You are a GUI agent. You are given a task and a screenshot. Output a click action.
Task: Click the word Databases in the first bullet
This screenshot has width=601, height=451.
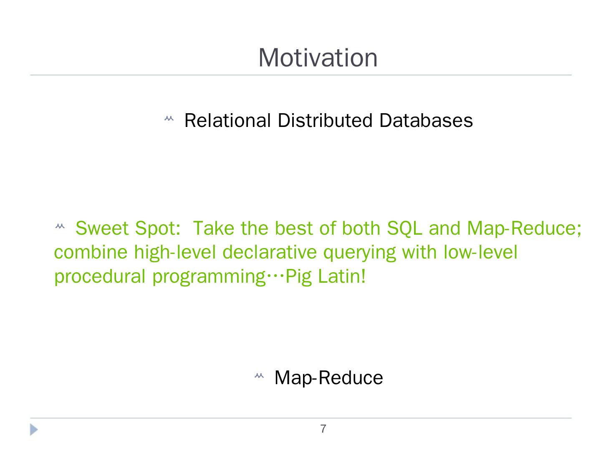click(426, 121)
